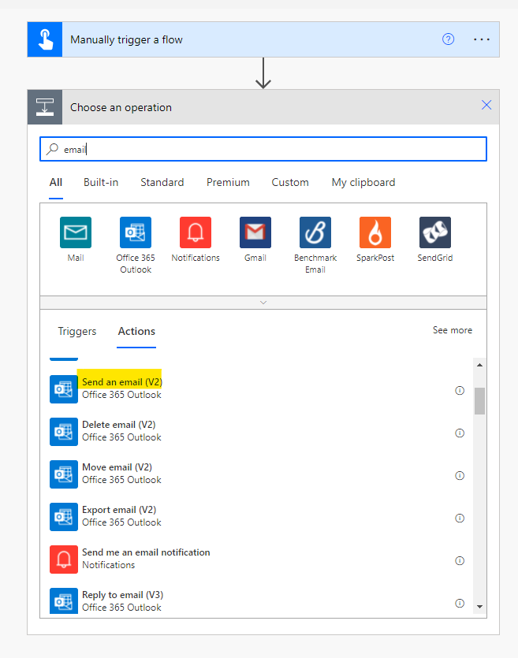Choose the Office 365 Outlook connector
Screen dimensions: 518x658
tap(136, 232)
